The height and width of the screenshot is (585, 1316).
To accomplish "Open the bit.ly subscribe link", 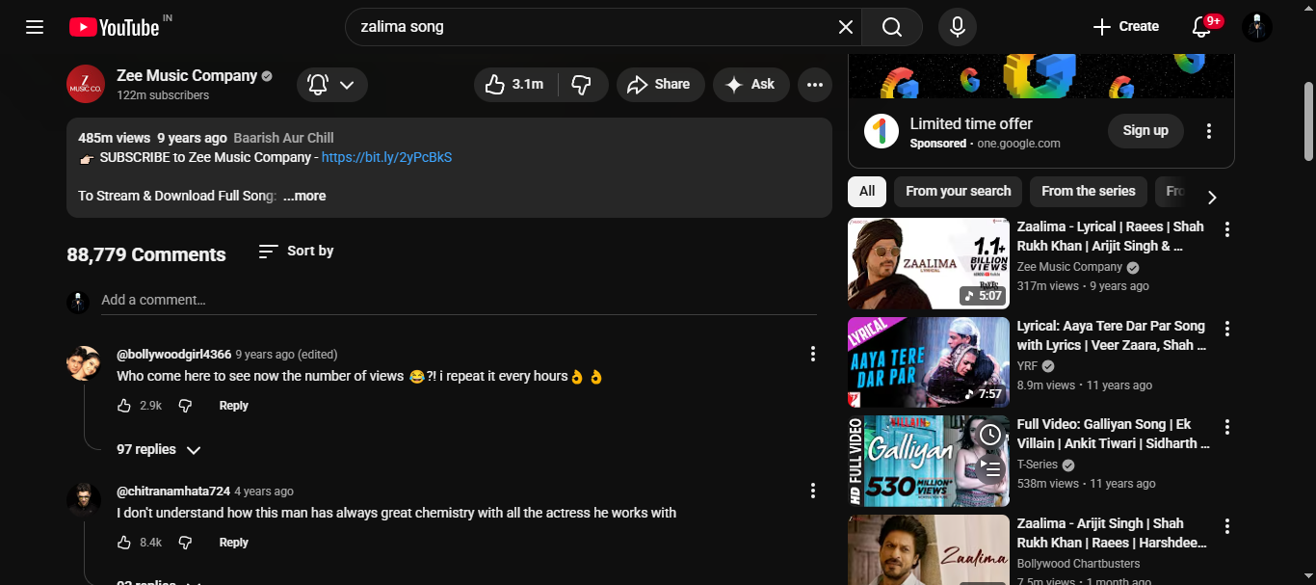I will tap(386, 157).
